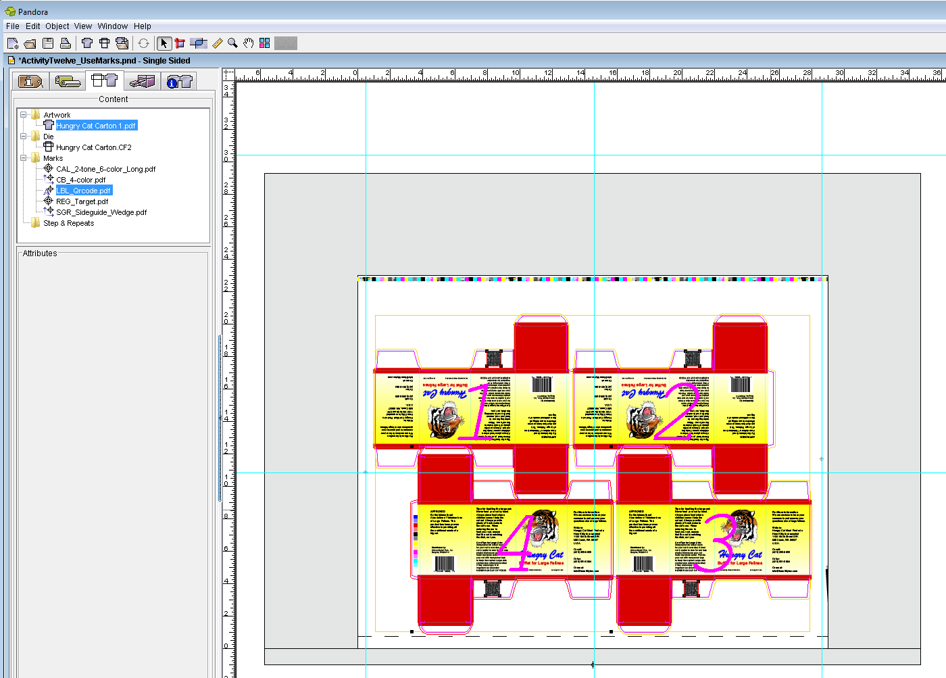Click the print icon in toolbar
The width and height of the screenshot is (946, 678).
coord(66,43)
